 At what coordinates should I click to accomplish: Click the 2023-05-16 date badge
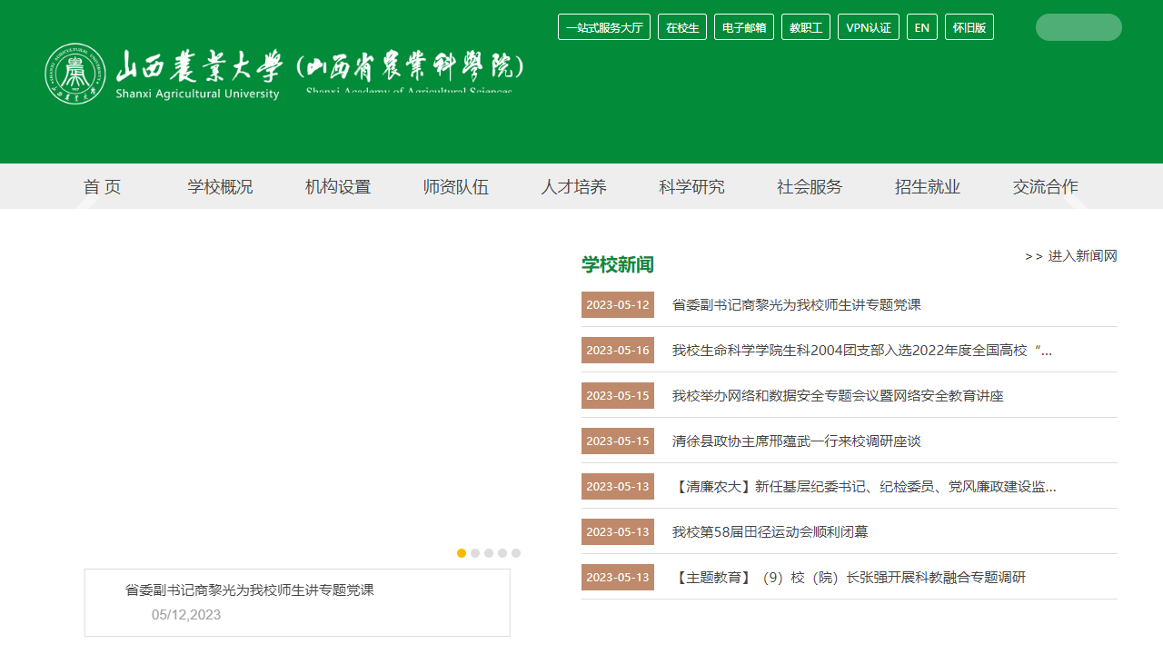(618, 350)
